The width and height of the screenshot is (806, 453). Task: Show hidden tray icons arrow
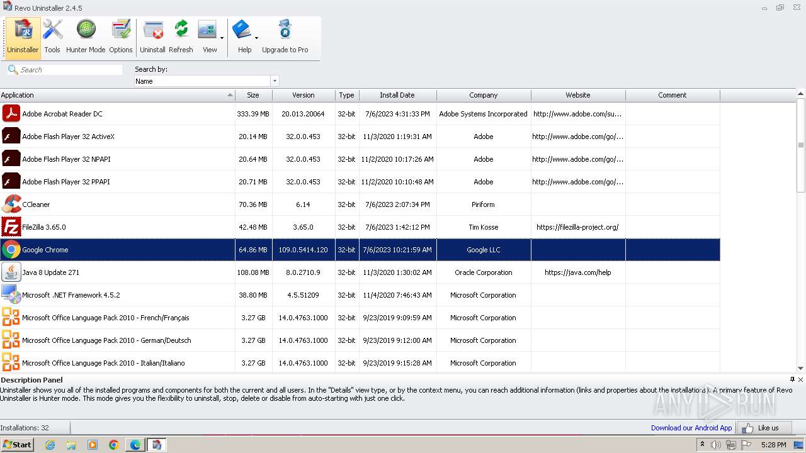702,445
